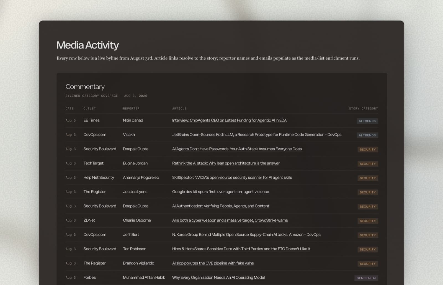The width and height of the screenshot is (443, 285).
Task: Open the N. Korea supply-chain attacks article
Action: 246,235
